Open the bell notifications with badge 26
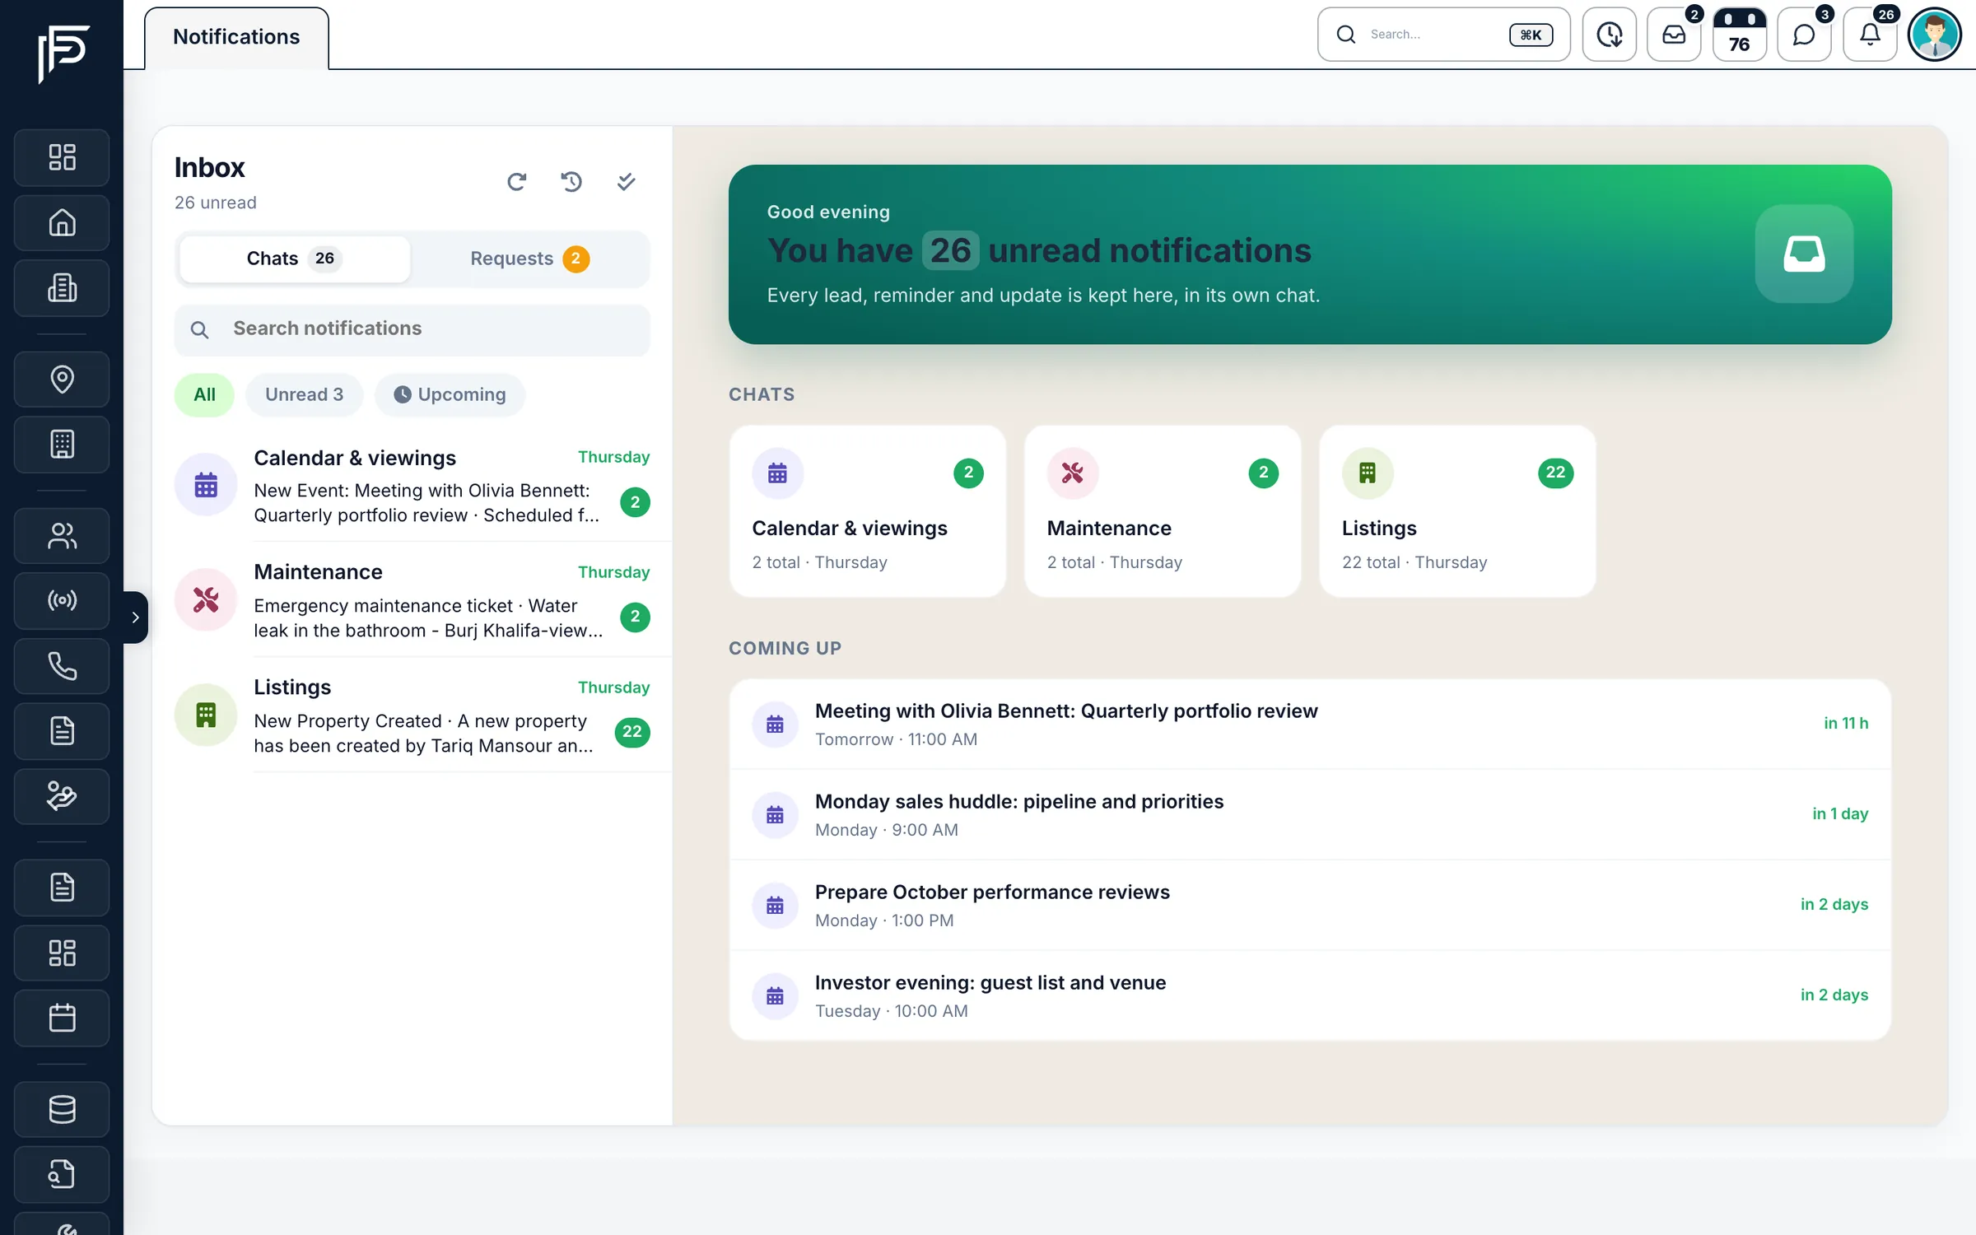The height and width of the screenshot is (1235, 1976). (x=1870, y=35)
